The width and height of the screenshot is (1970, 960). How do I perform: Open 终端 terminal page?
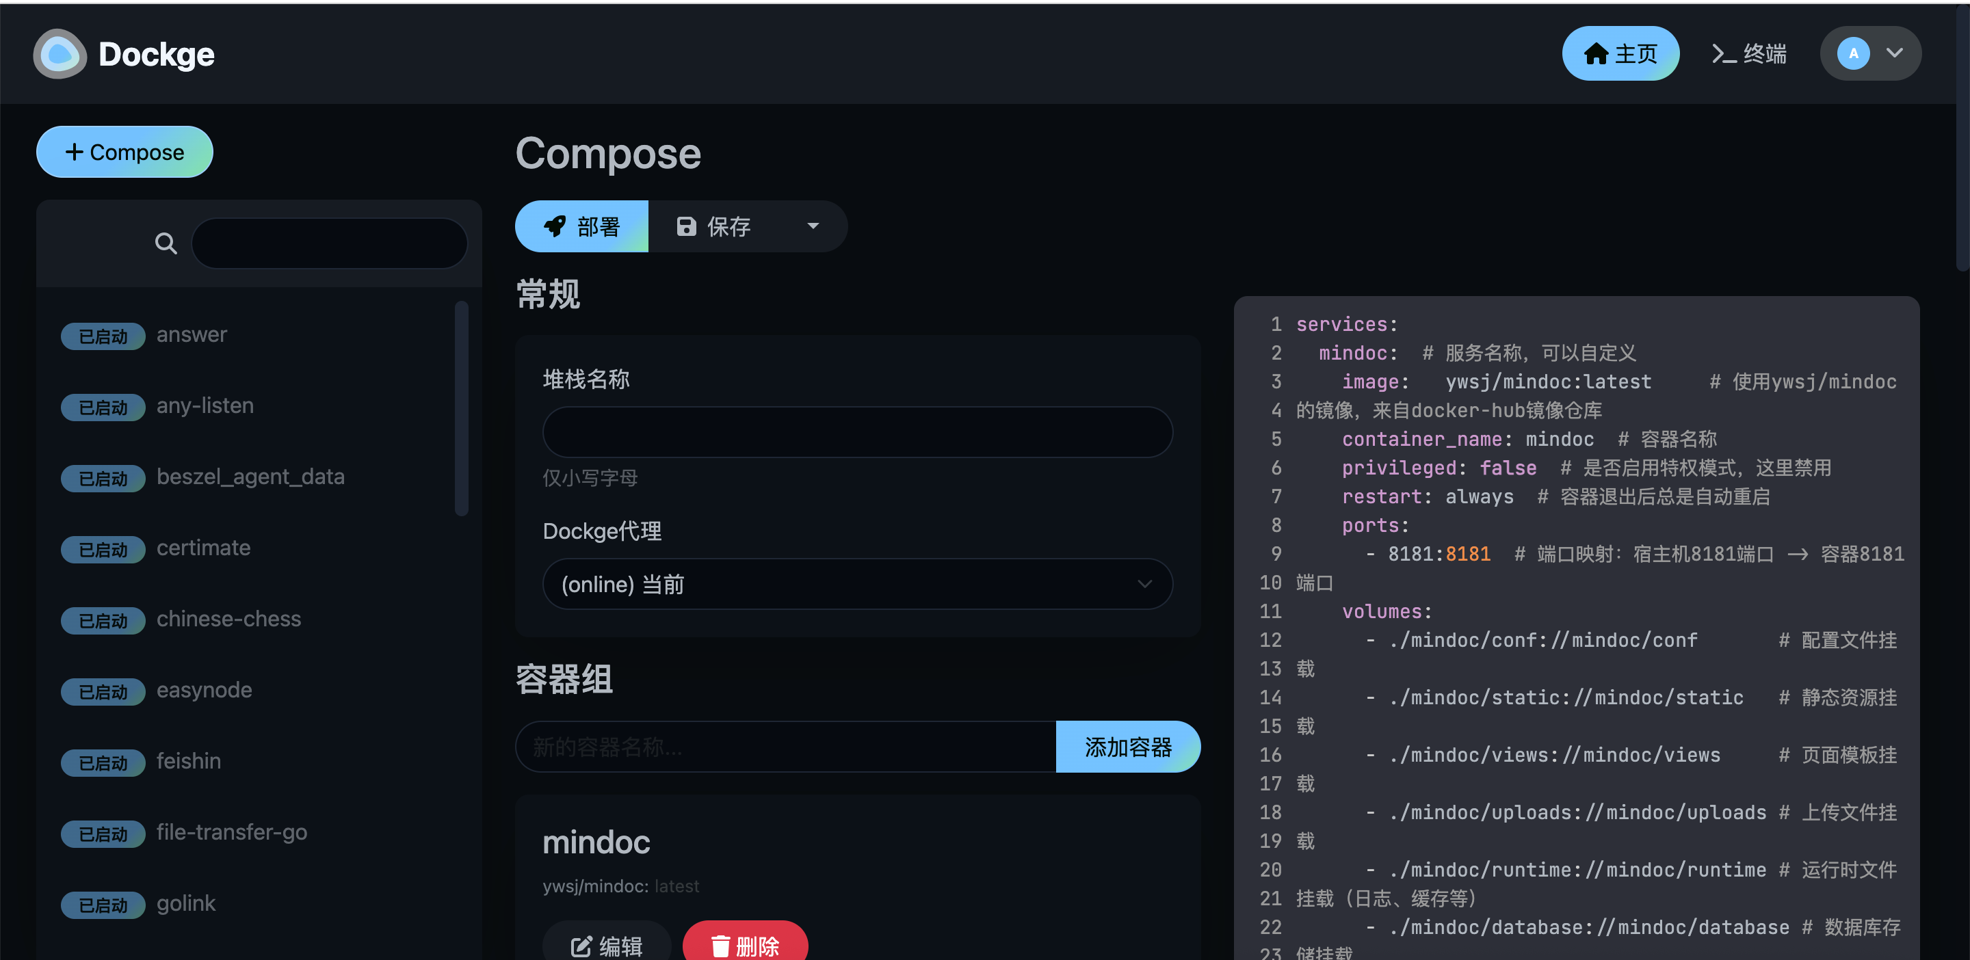[1748, 53]
